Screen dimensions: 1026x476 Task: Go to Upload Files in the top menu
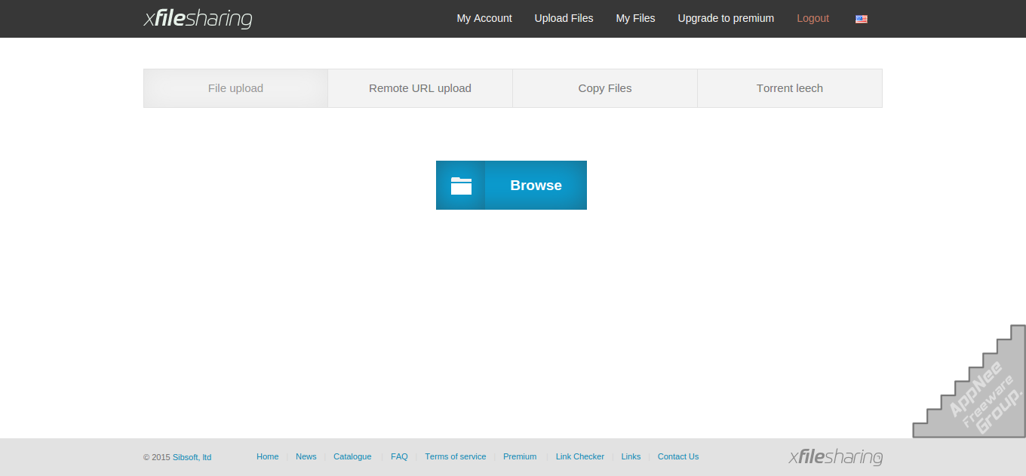point(564,18)
